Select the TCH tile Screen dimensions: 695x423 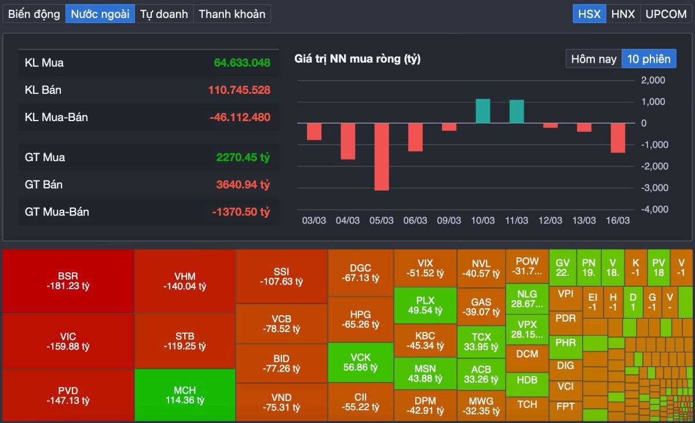click(527, 409)
